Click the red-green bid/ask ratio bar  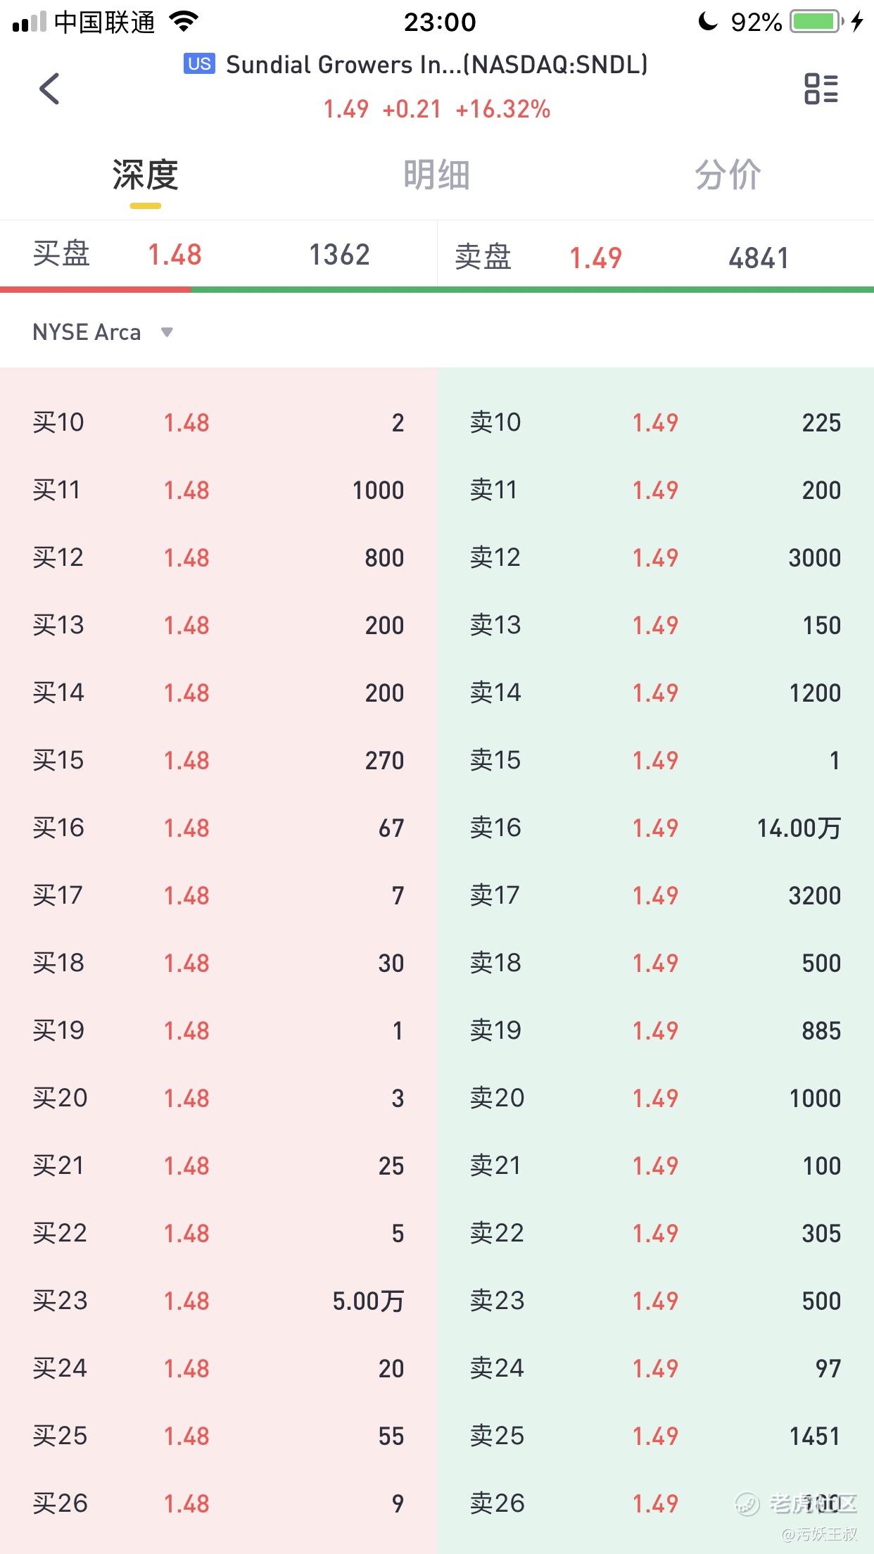436,289
